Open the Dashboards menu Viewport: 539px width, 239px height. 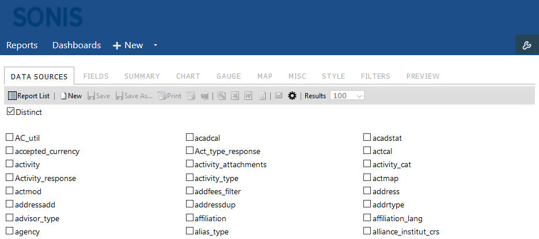click(x=77, y=45)
